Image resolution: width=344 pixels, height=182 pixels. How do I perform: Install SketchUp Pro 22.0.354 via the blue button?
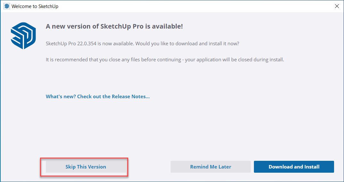tap(294, 167)
